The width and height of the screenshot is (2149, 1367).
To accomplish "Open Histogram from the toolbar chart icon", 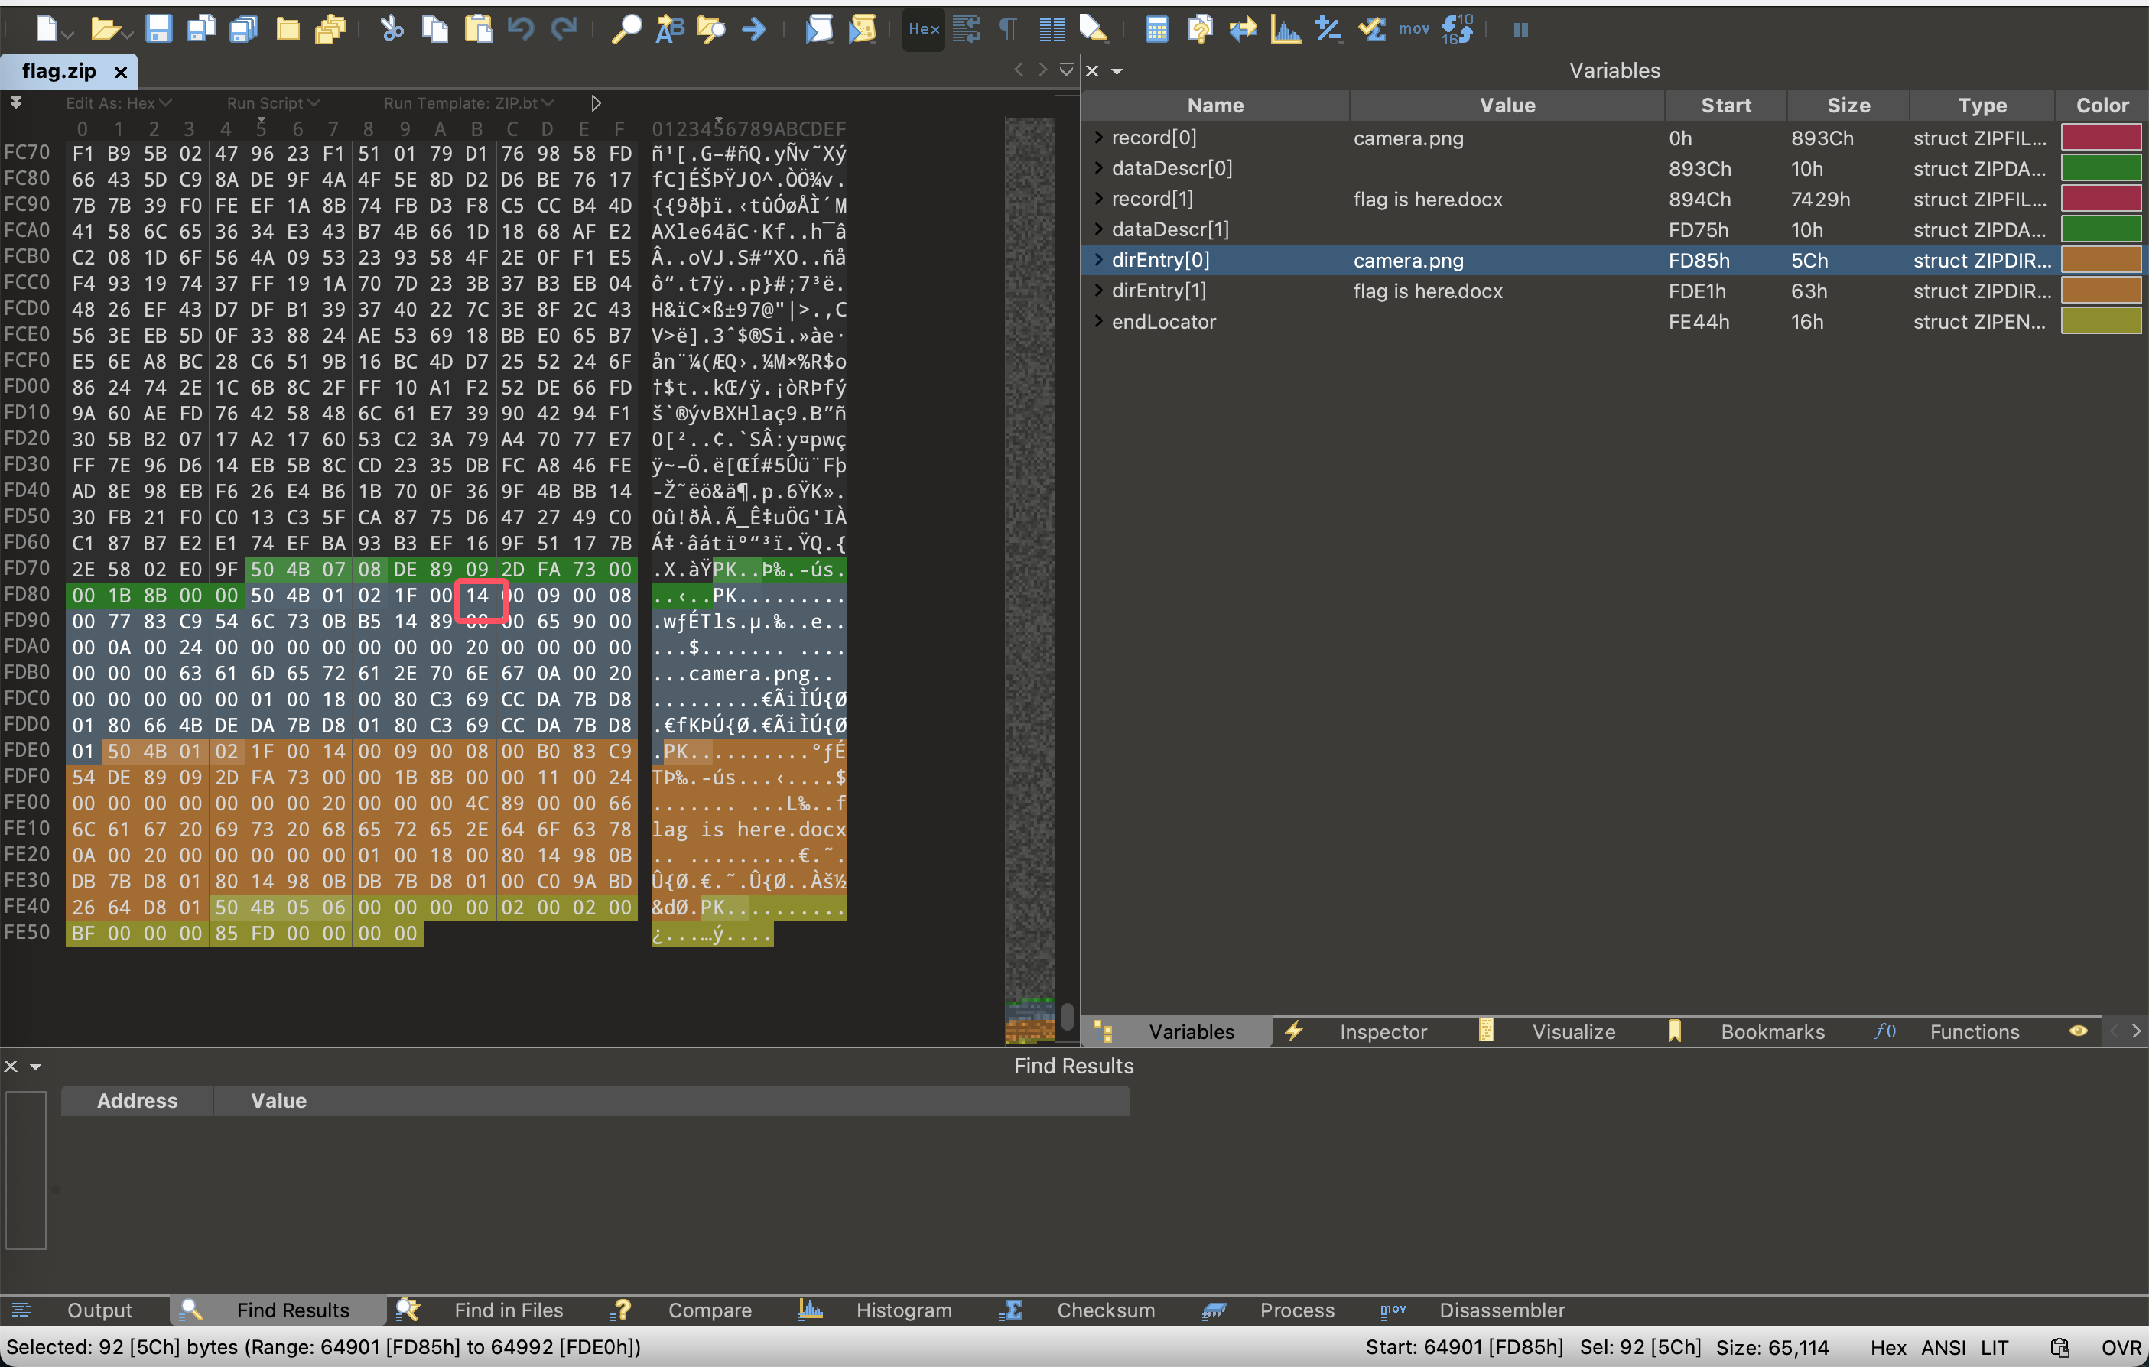I will tap(1285, 30).
